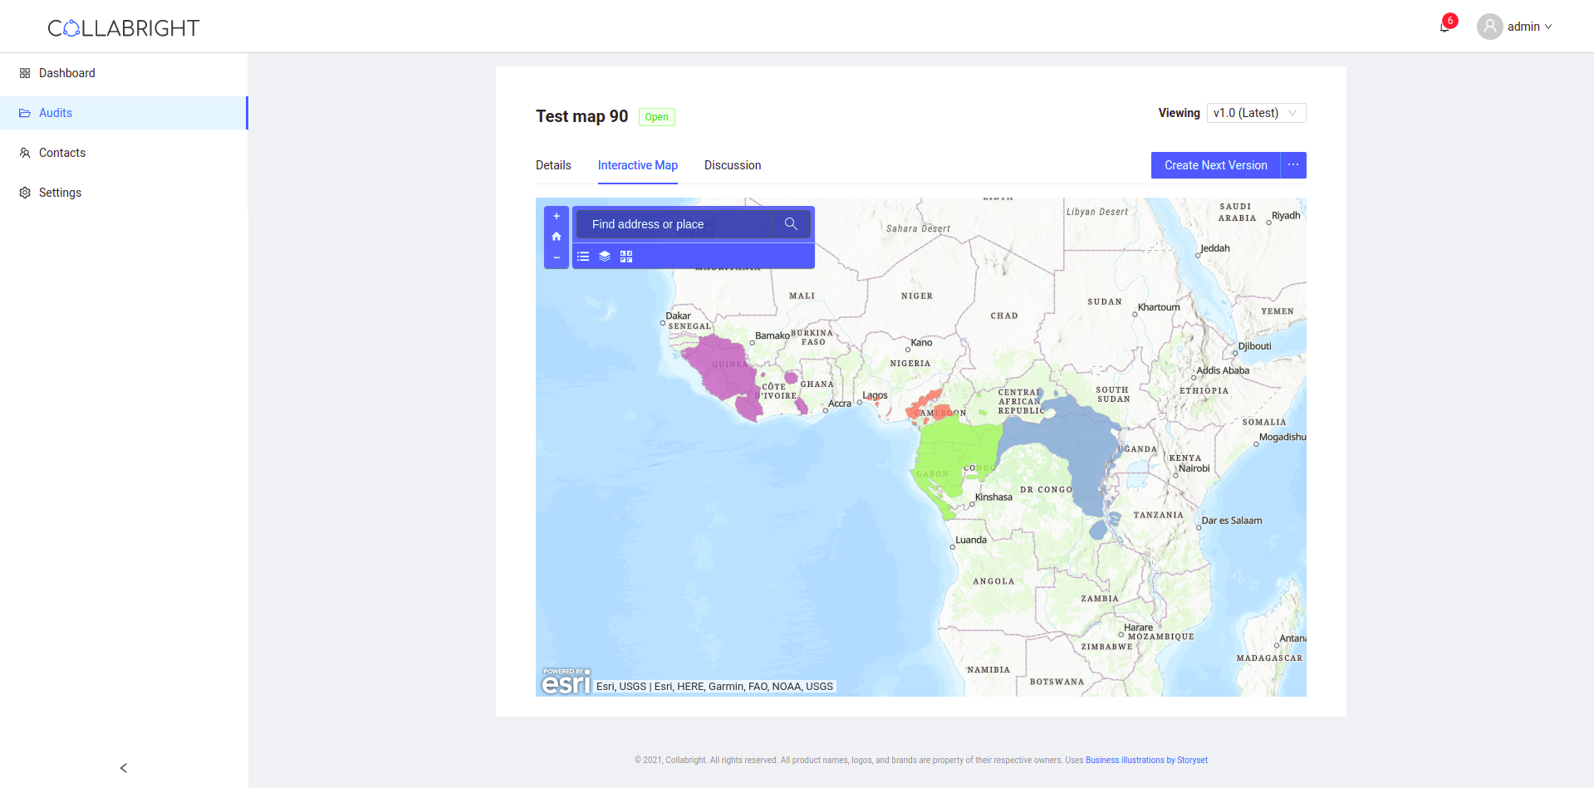Focus the Find address or place field
The height and width of the screenshot is (788, 1594).
(x=675, y=224)
